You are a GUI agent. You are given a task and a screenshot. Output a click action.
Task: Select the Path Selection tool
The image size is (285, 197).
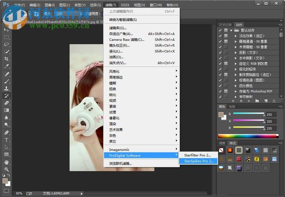[6, 147]
